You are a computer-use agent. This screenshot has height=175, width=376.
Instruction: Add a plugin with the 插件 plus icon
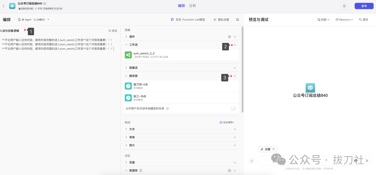pos(235,37)
